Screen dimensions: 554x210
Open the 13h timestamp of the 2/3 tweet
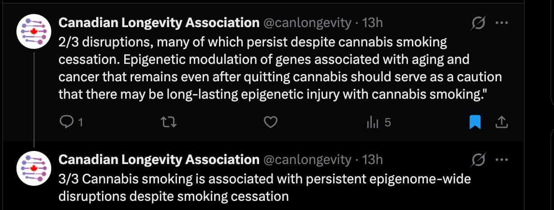pos(372,22)
